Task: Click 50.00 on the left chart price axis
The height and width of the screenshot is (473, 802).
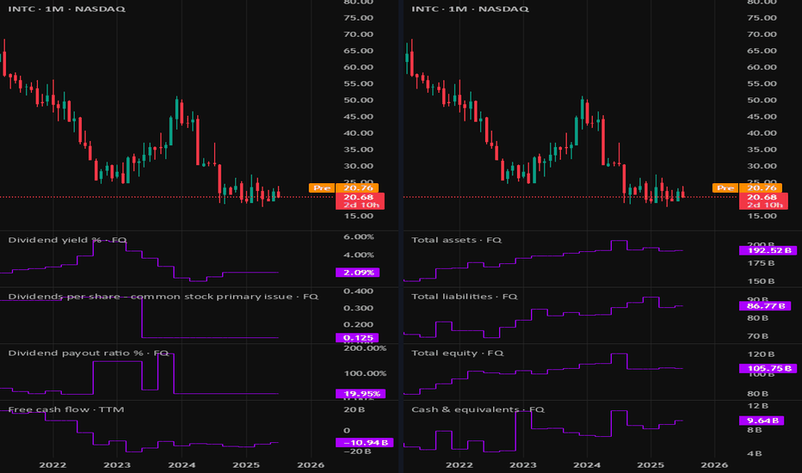Action: point(358,101)
